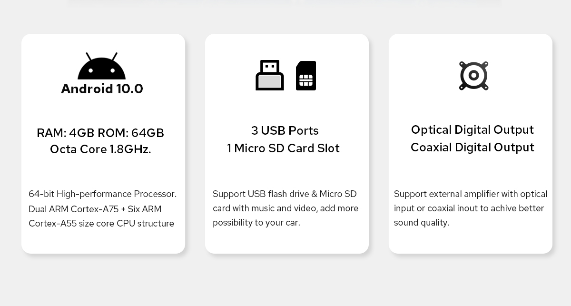Image resolution: width=571 pixels, height=306 pixels.
Task: Click the 64-bit High-performance Processor description
Action: [103, 194]
